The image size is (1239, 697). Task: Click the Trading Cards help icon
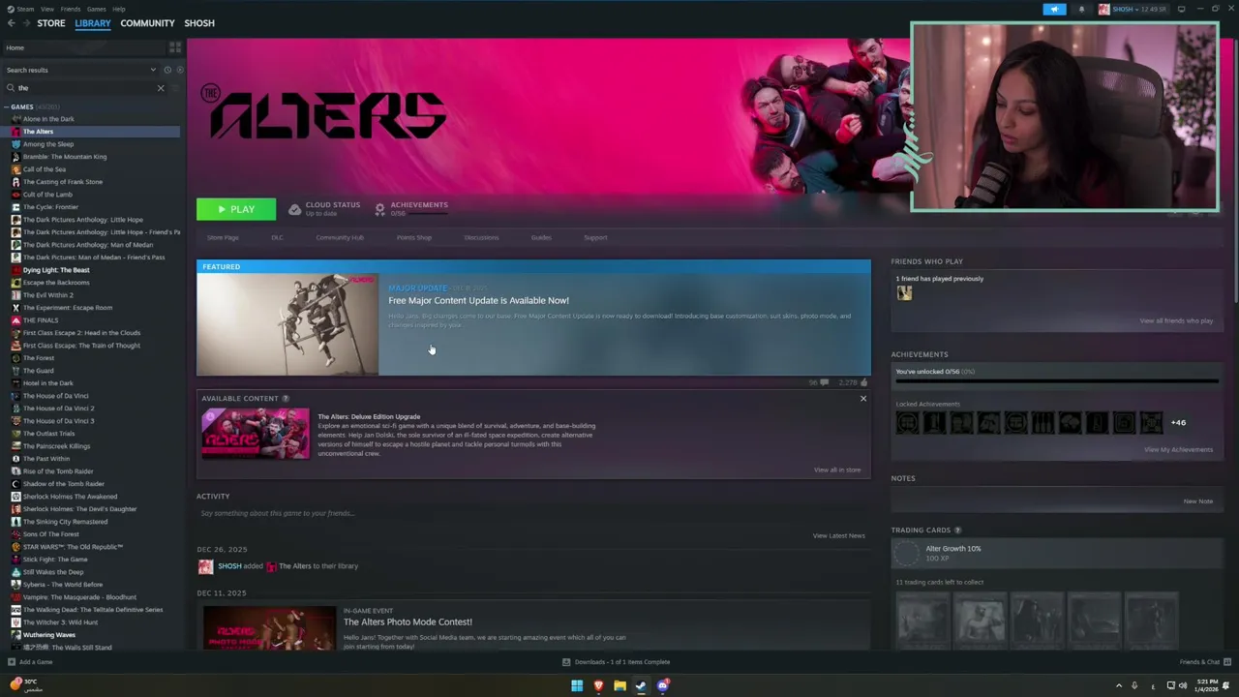(x=957, y=530)
